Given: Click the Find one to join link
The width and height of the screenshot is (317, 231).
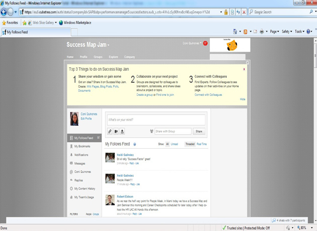Looking at the screenshot, I should pos(165,94).
